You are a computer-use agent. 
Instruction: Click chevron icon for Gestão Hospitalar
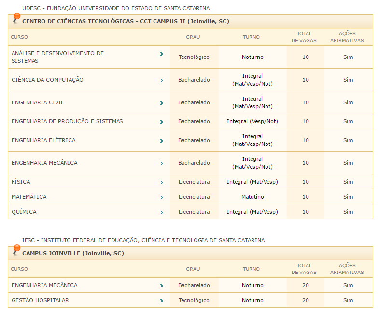pyautogui.click(x=162, y=301)
